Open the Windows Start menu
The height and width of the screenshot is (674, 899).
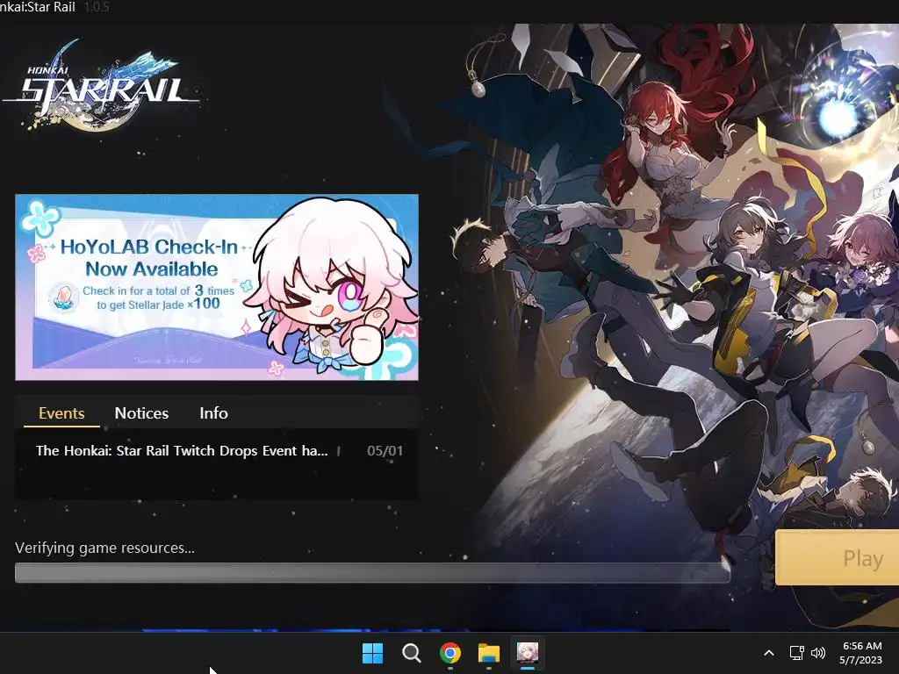(372, 653)
